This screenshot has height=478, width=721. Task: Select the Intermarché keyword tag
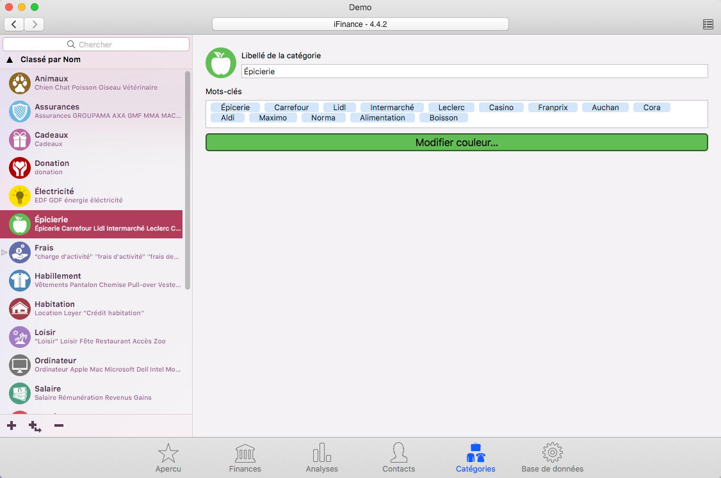(393, 107)
